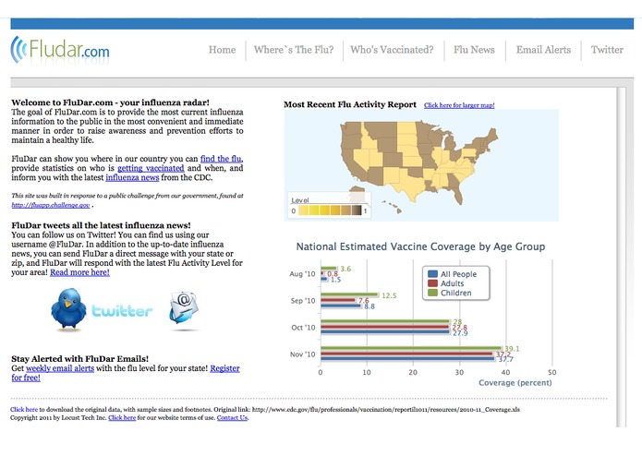The height and width of the screenshot is (456, 642).
Task: Click the 'Stay Alerted with FluDar Emails!' heading
Action: (x=79, y=359)
